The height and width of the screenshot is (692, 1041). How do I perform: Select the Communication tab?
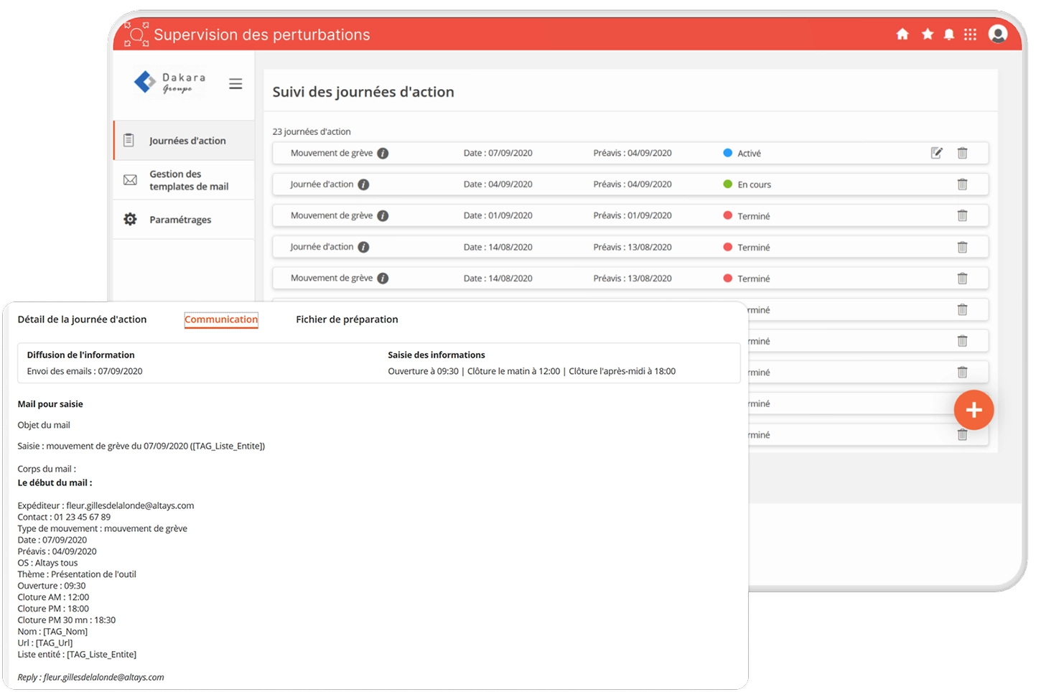[x=220, y=319]
